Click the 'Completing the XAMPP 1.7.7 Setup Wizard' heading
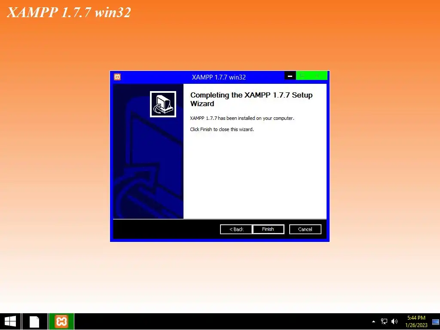This screenshot has height=330, width=440. pyautogui.click(x=251, y=99)
